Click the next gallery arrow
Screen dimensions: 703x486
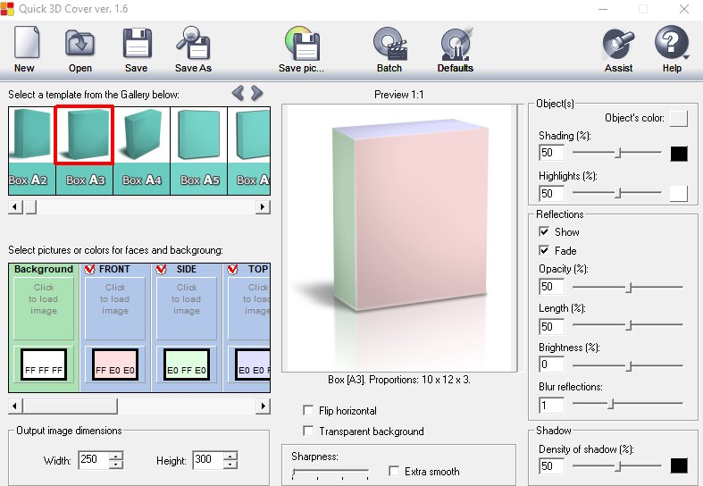click(x=257, y=93)
